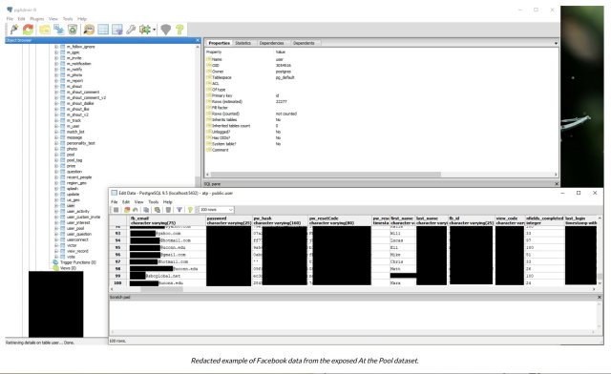This screenshot has width=611, height=374.
Task: Switch to the Dependencies tab
Action: tap(271, 43)
